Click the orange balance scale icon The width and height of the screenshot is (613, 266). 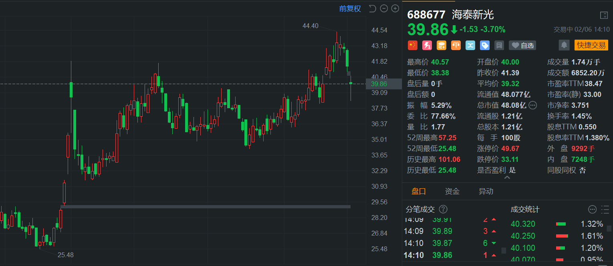[456, 45]
